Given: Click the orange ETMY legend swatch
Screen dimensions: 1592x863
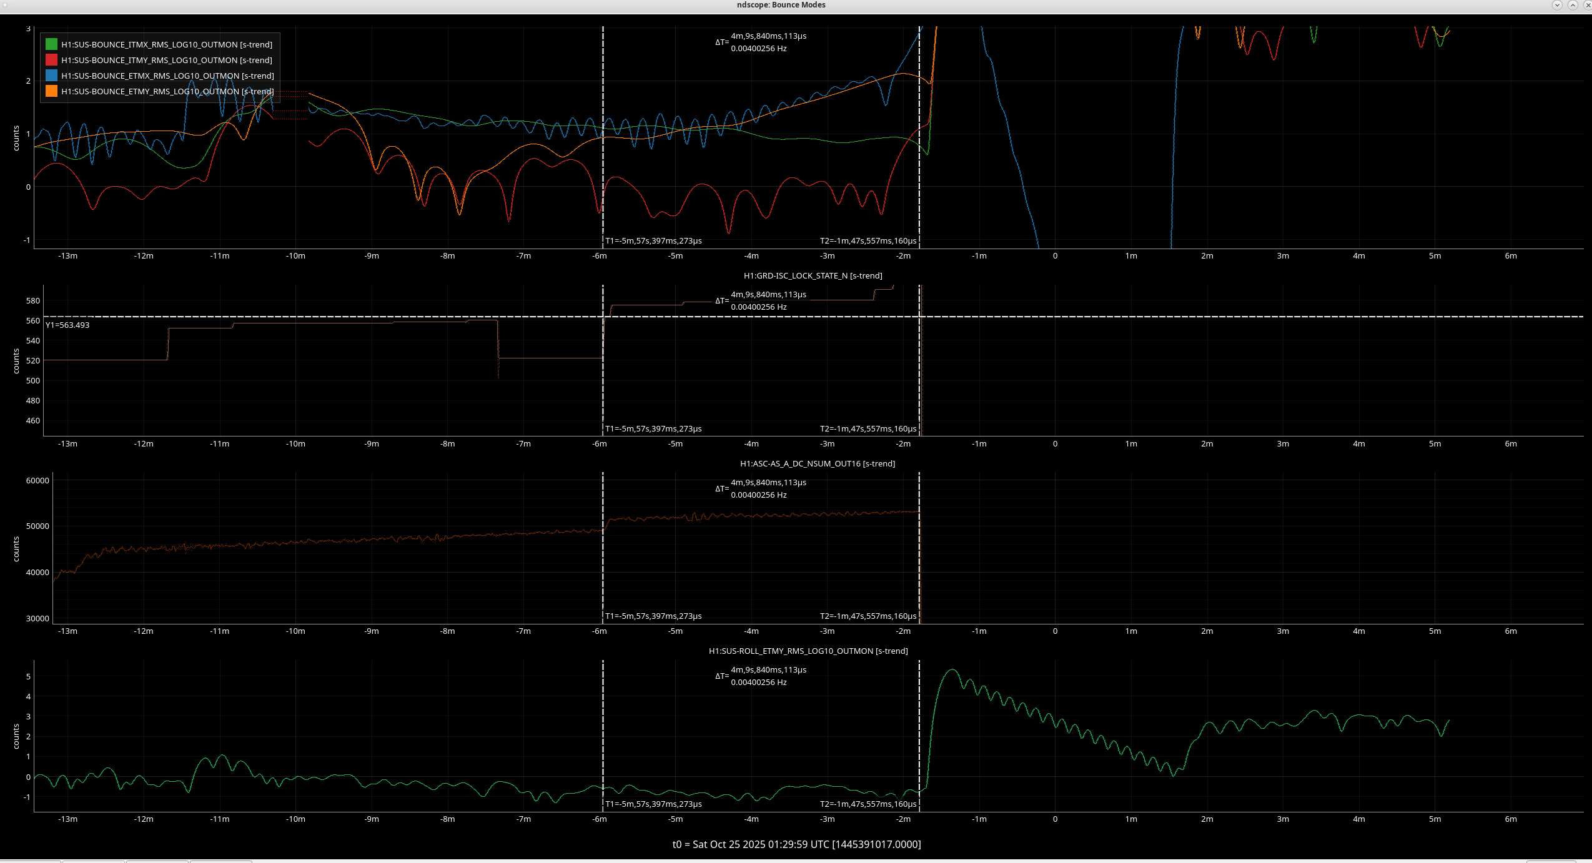Looking at the screenshot, I should (51, 91).
